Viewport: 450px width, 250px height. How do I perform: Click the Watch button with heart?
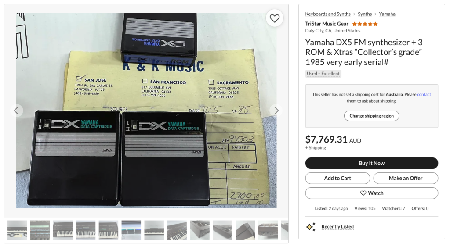pyautogui.click(x=372, y=193)
